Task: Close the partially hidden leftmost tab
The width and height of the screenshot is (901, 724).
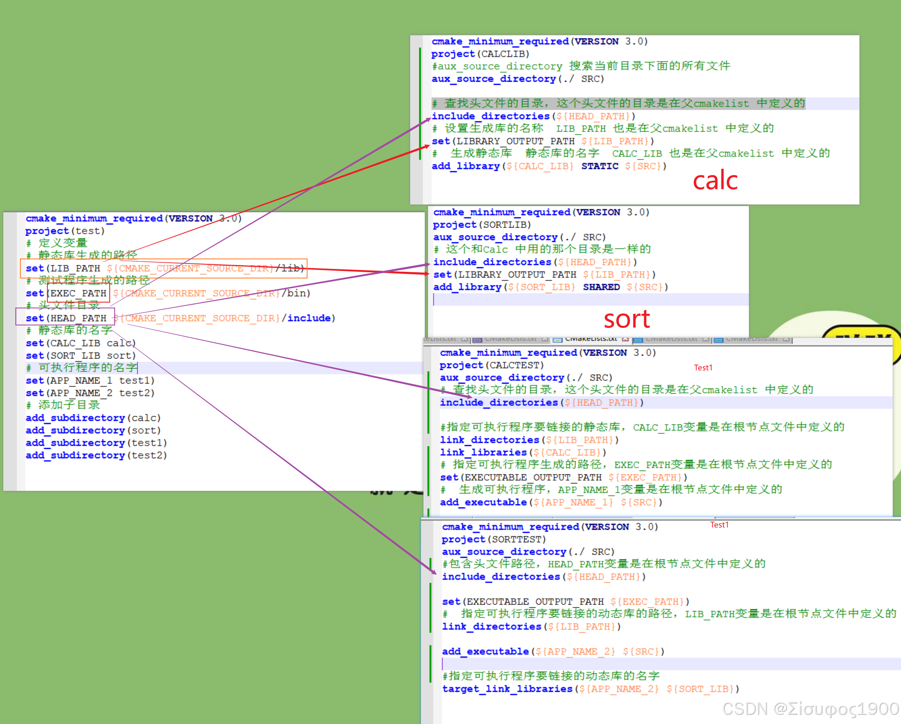Action: tap(464, 340)
